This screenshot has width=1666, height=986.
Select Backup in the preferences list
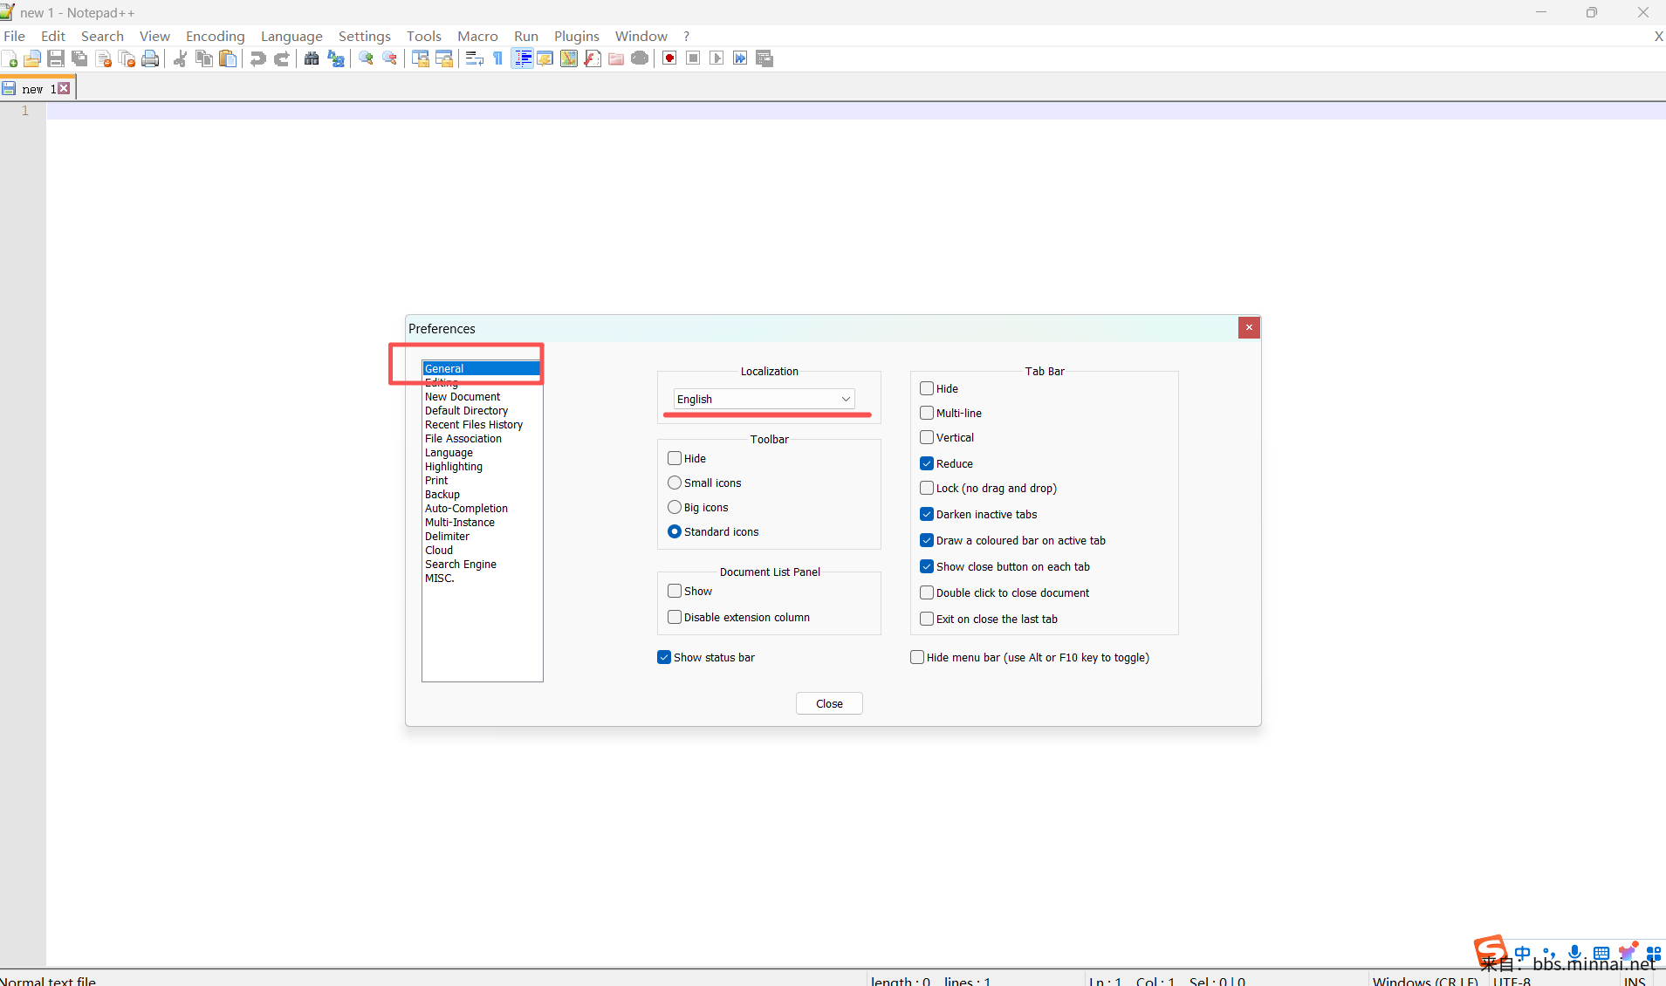tap(442, 494)
